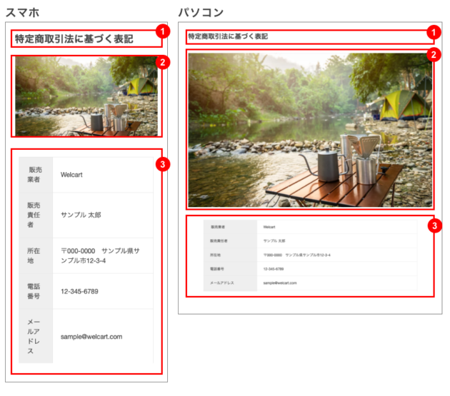Click the 販売責任者 label in smartphone view
Image resolution: width=450 pixels, height=396 pixels.
(x=34, y=215)
